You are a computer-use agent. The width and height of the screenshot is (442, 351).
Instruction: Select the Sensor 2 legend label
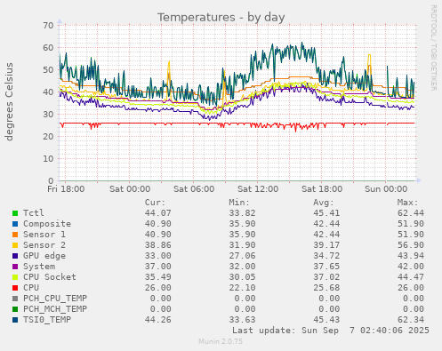pos(44,245)
